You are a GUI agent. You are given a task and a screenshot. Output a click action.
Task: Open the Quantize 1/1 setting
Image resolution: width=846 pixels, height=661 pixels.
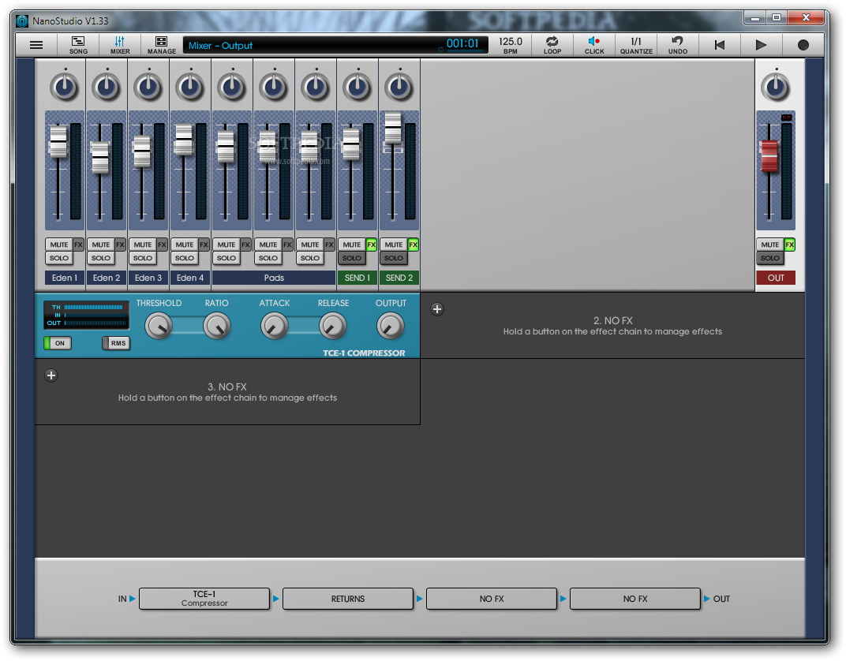point(636,45)
